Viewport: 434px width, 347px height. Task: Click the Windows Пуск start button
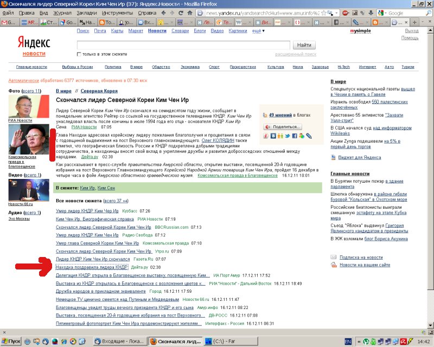pos(12,342)
